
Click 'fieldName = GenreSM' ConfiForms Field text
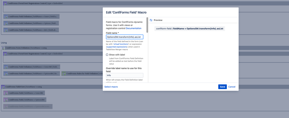(x=34, y=93)
